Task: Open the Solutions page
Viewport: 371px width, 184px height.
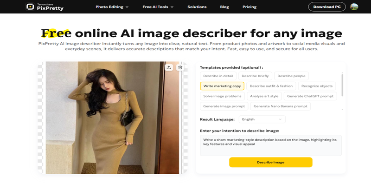Action: point(197,7)
